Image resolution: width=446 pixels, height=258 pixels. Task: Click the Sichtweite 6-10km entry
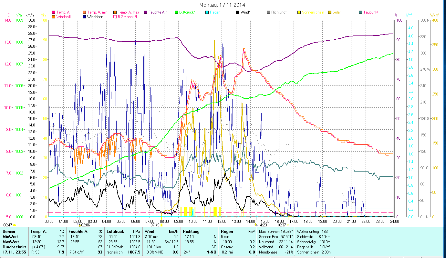click(313, 237)
